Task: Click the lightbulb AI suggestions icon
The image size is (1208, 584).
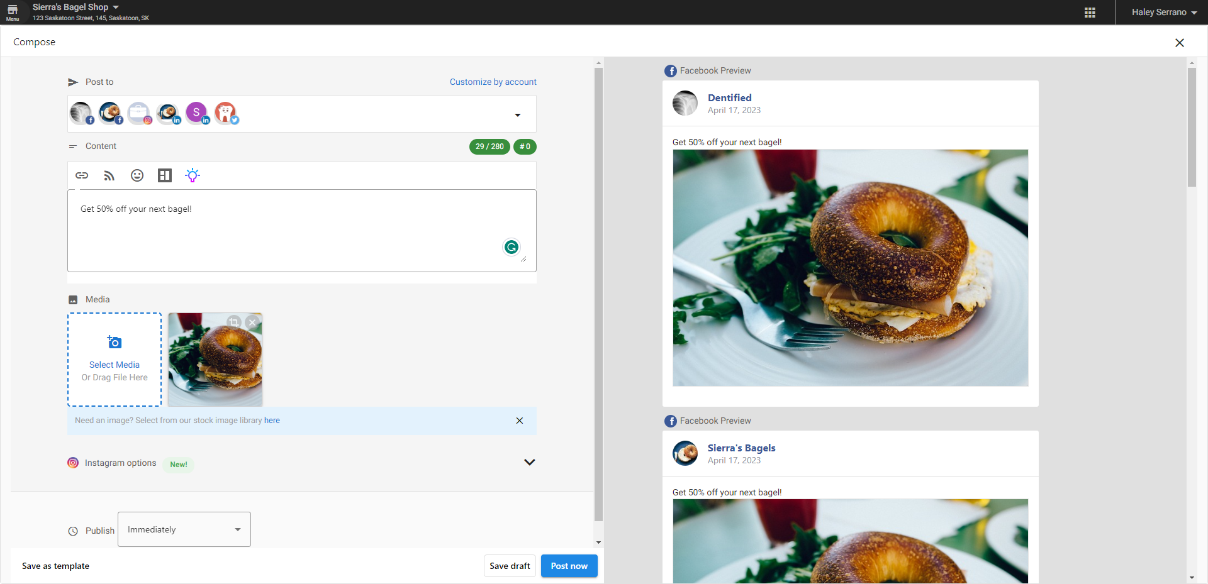Action: pos(193,175)
